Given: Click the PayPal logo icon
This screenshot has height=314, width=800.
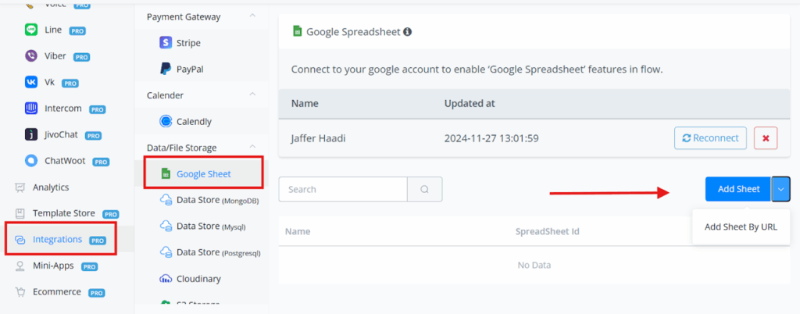Looking at the screenshot, I should coord(166,69).
